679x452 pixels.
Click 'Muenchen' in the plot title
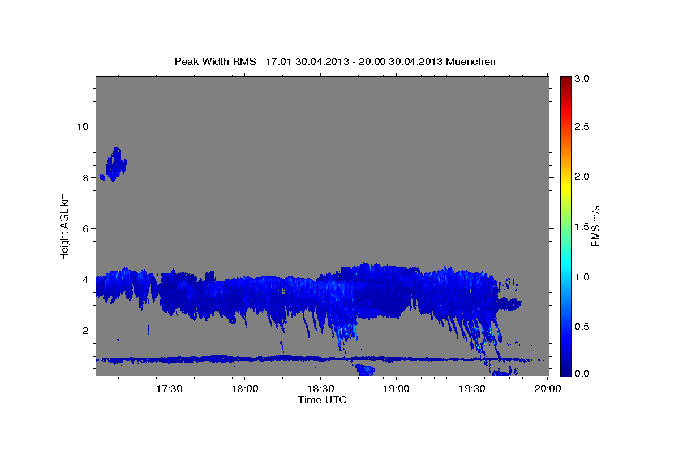click(x=471, y=62)
